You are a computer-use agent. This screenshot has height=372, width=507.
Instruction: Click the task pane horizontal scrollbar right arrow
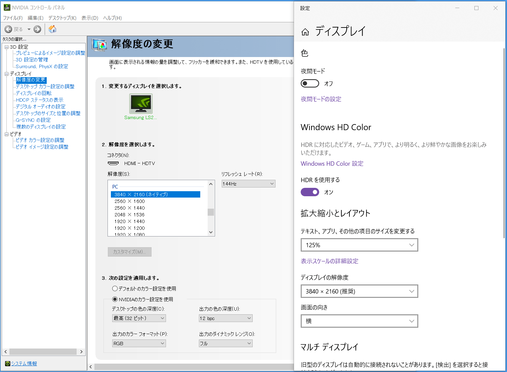point(81,352)
